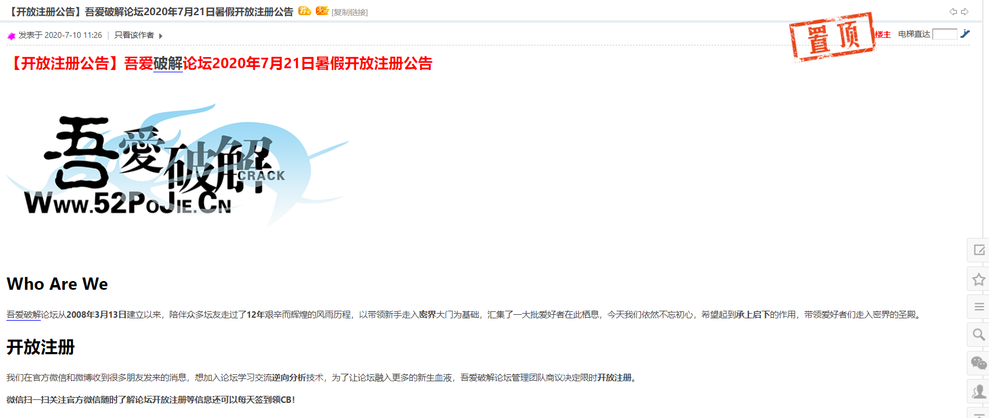Image resolution: width=989 pixels, height=418 pixels.
Task: Click the underlined 破解 keyword in red title
Action: click(x=168, y=64)
